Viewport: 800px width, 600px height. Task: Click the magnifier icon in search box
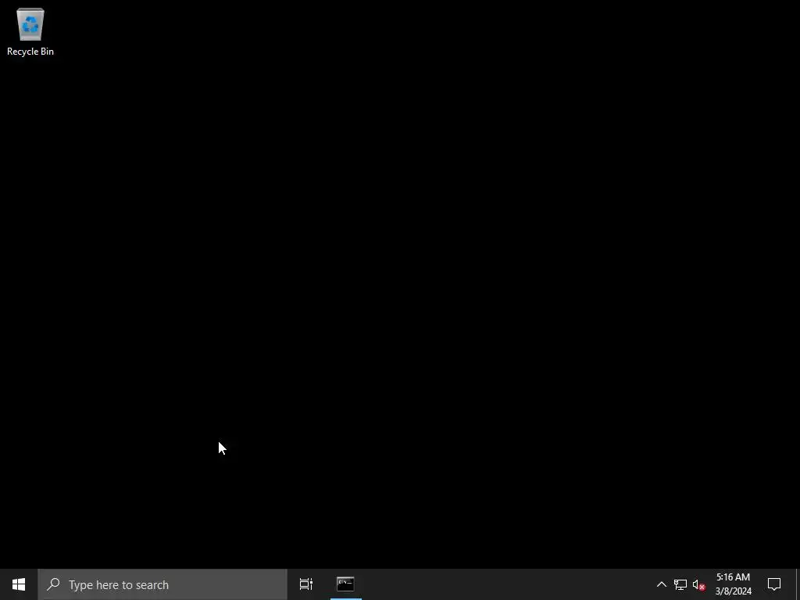click(53, 584)
